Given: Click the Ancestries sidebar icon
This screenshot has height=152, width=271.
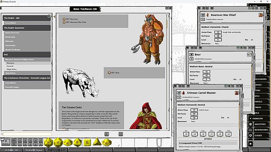Looking at the screenshot, I should pyautogui.click(x=251, y=124).
